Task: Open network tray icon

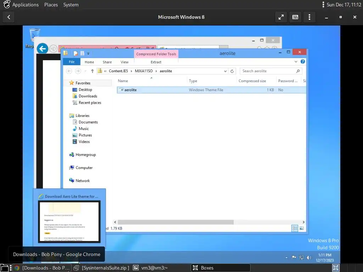Action: [x=301, y=257]
